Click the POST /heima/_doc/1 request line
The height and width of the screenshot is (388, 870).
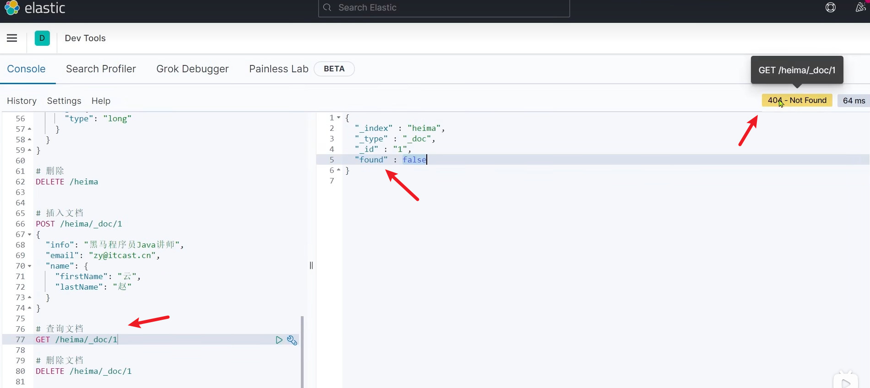coord(79,224)
